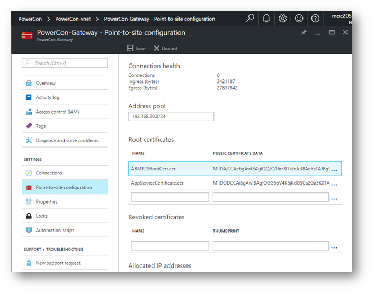This screenshot has height=294, width=374.
Task: Click the feedback smiley icon
Action: click(299, 19)
